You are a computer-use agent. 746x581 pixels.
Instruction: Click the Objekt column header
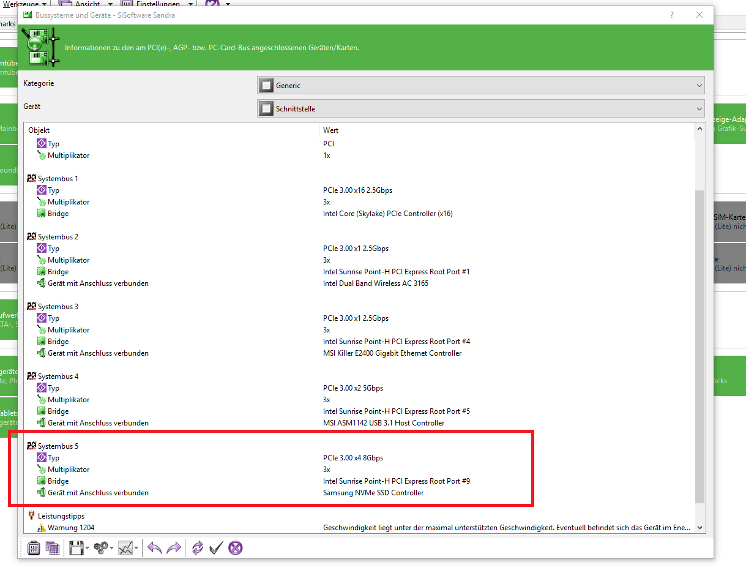pyautogui.click(x=172, y=130)
